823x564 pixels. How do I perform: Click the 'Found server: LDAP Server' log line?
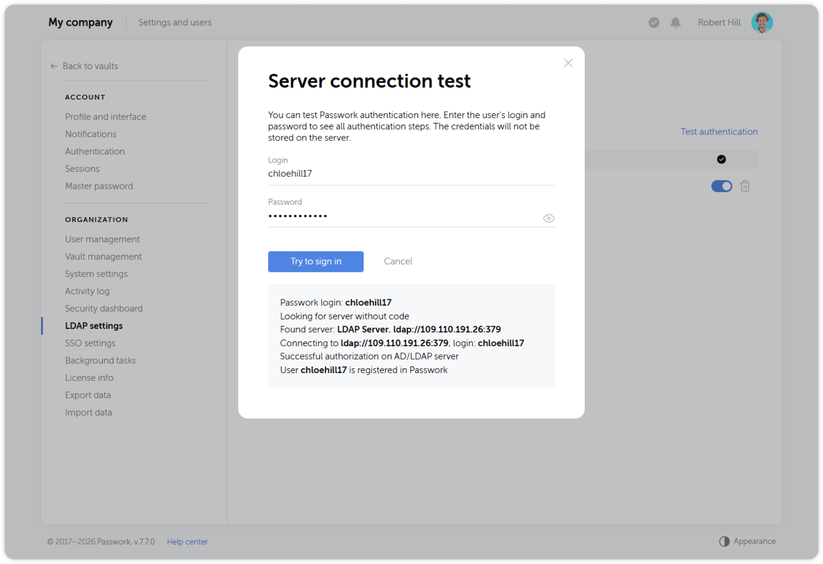(x=390, y=329)
